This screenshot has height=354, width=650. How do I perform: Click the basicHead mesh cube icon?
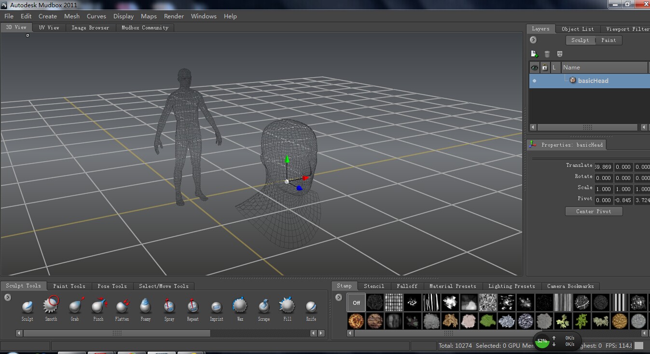click(x=573, y=81)
